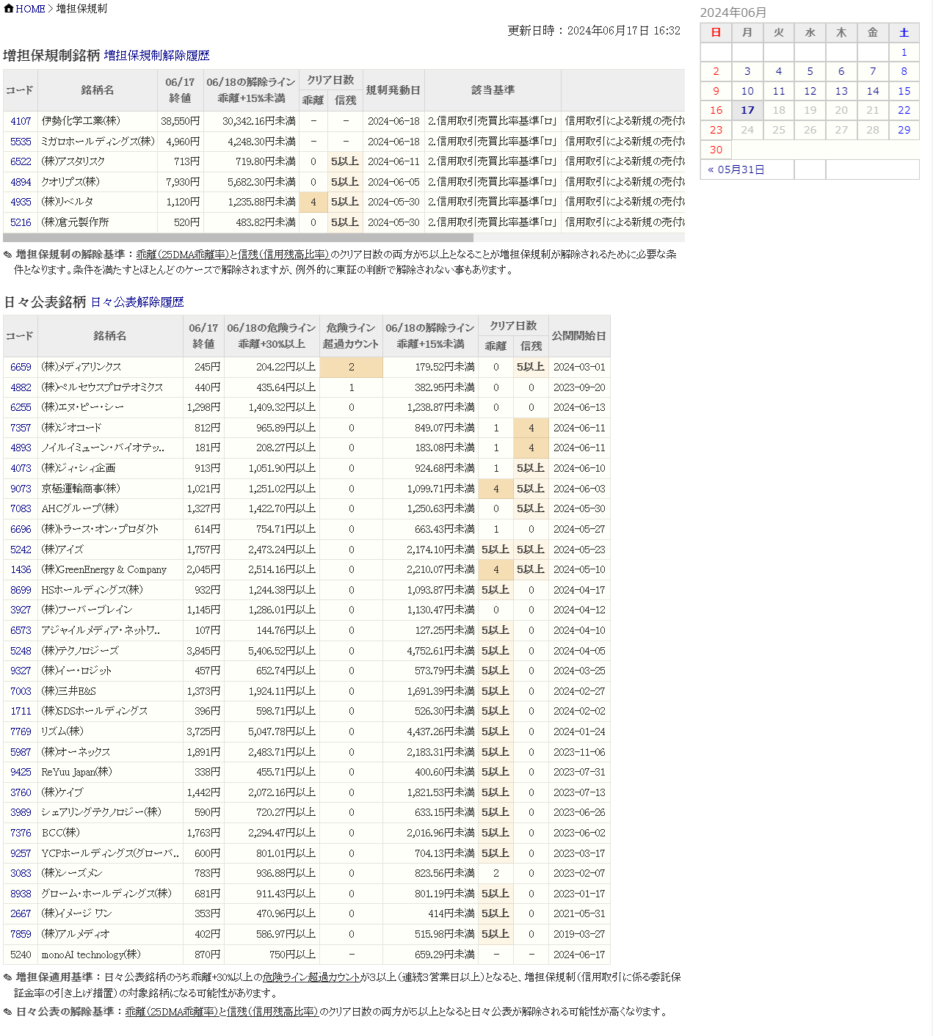Screen dimensions: 933x1036
Task: Open stock code 9073 京極運輸商事
Action: [x=21, y=489]
